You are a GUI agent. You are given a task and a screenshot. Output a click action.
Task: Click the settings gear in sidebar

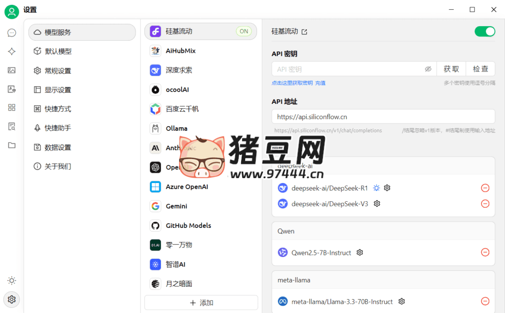click(x=12, y=300)
